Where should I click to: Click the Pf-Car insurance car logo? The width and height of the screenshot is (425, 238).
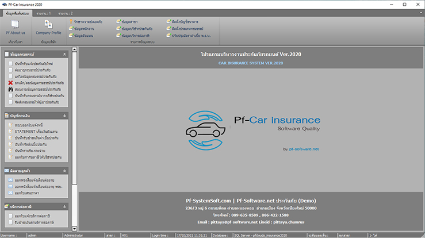tap(205, 130)
